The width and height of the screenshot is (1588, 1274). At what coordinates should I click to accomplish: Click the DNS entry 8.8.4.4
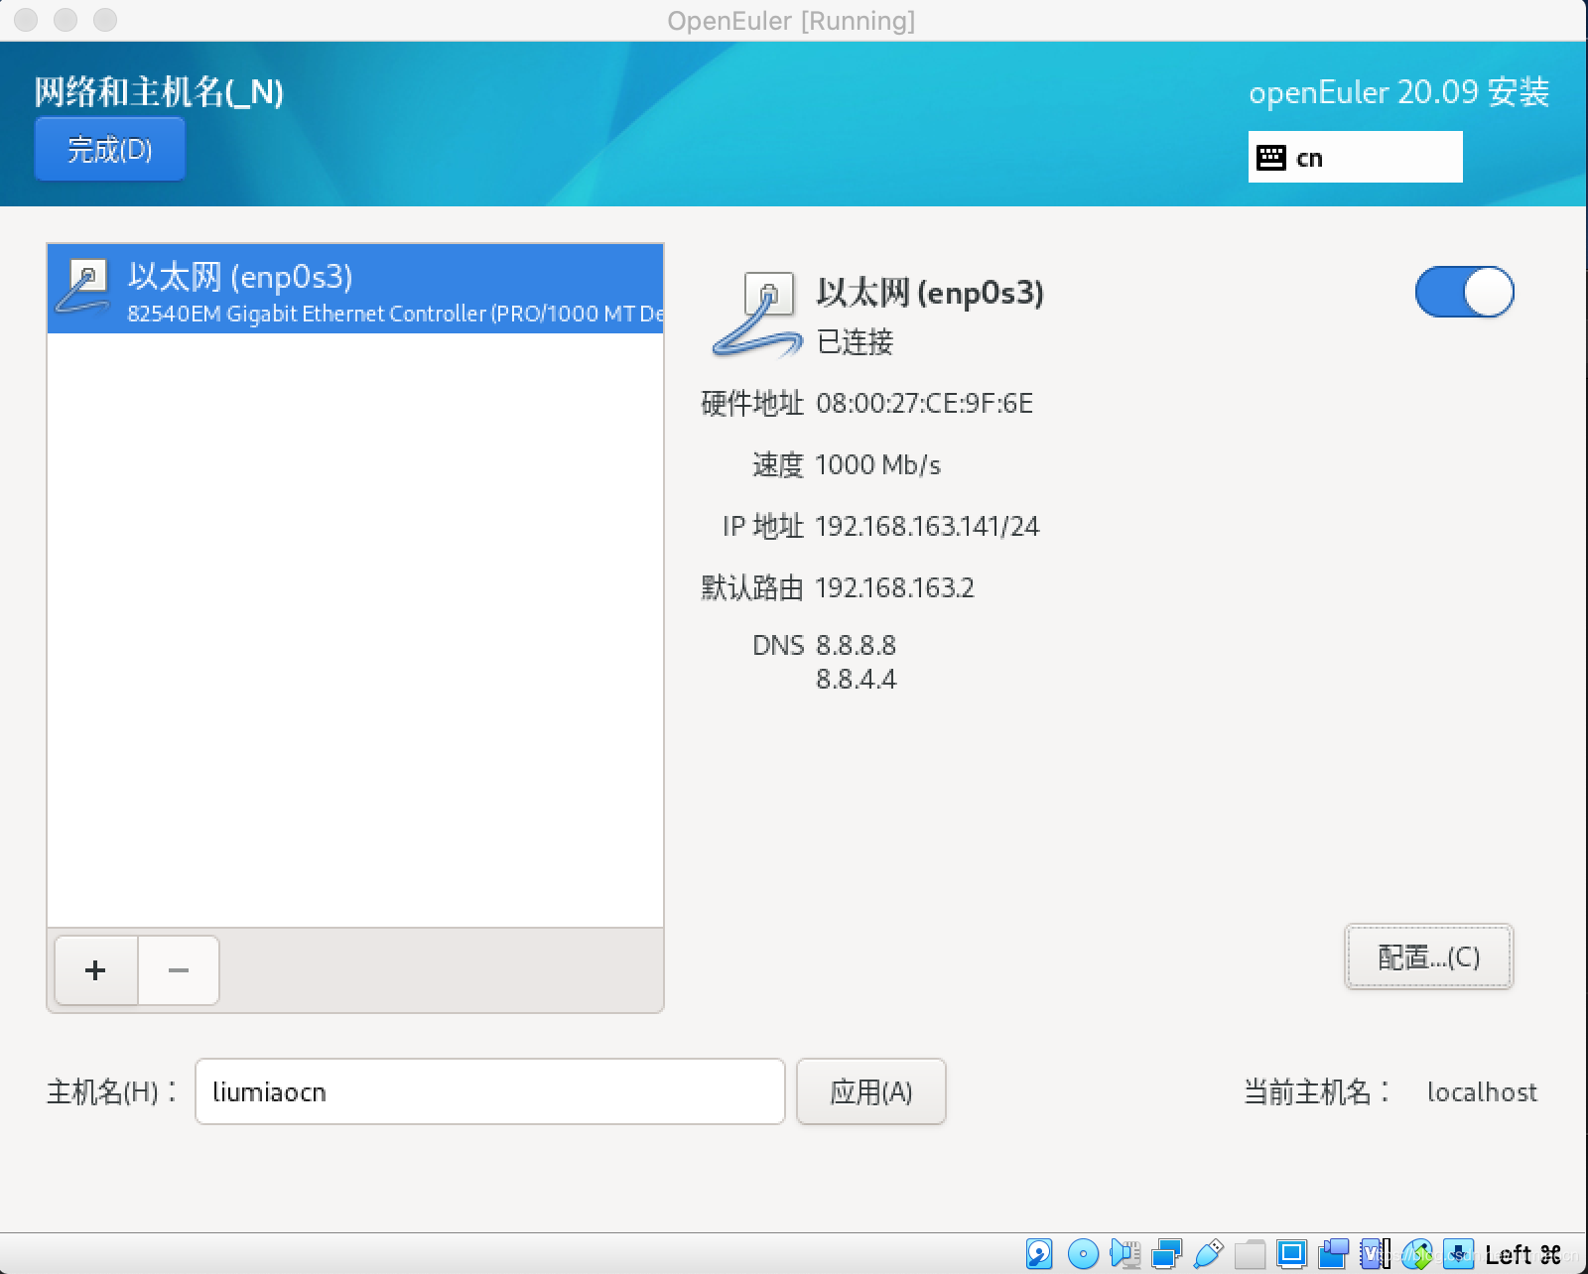click(856, 680)
